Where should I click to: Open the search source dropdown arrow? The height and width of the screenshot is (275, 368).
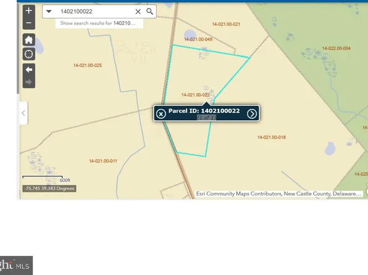pyautogui.click(x=49, y=11)
